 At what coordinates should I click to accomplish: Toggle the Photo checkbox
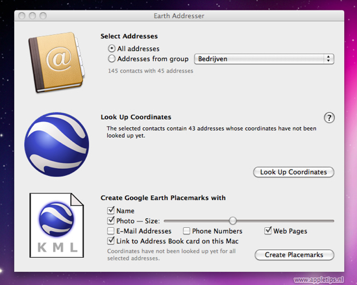click(x=111, y=221)
